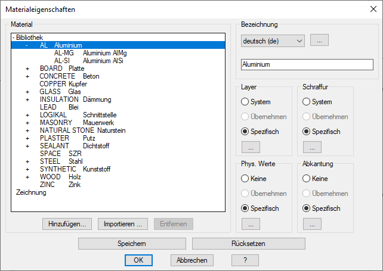This screenshot has width=383, height=271.
Task: Open the deutsch (de) language dropdown
Action: [x=273, y=41]
